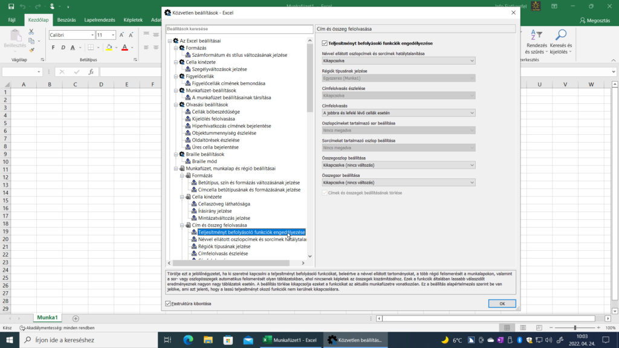Click the format painter brush icon
Image resolution: width=619 pixels, height=348 pixels.
(x=31, y=50)
